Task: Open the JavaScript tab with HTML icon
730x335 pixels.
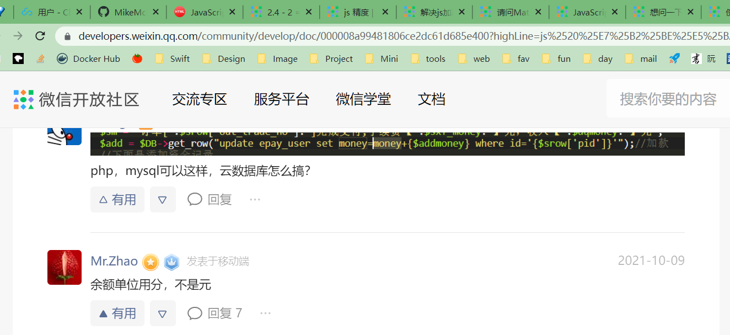Action: pos(204,12)
